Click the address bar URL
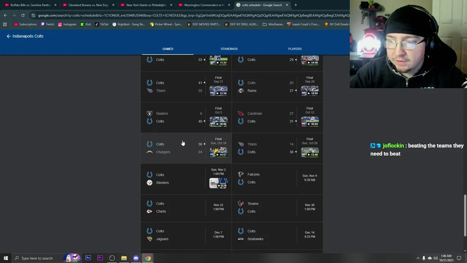This screenshot has width=467, height=263. coord(193,15)
